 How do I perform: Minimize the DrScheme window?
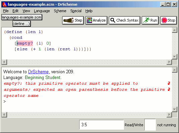point(163,4)
